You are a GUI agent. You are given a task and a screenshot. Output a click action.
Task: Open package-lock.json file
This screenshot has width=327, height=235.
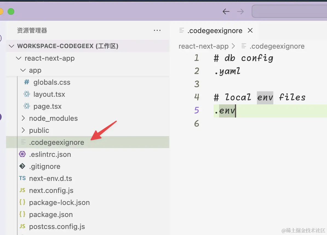click(59, 202)
